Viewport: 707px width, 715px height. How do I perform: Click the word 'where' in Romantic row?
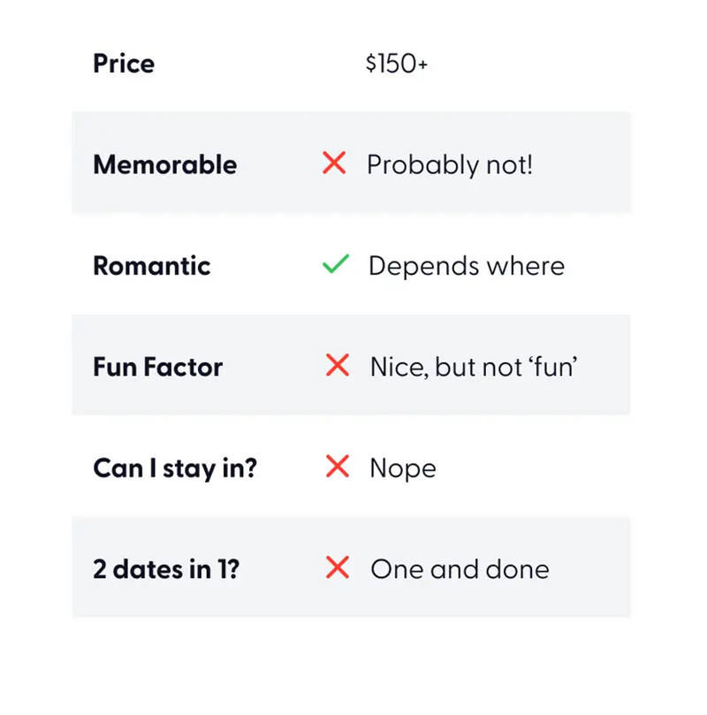pyautogui.click(x=526, y=266)
